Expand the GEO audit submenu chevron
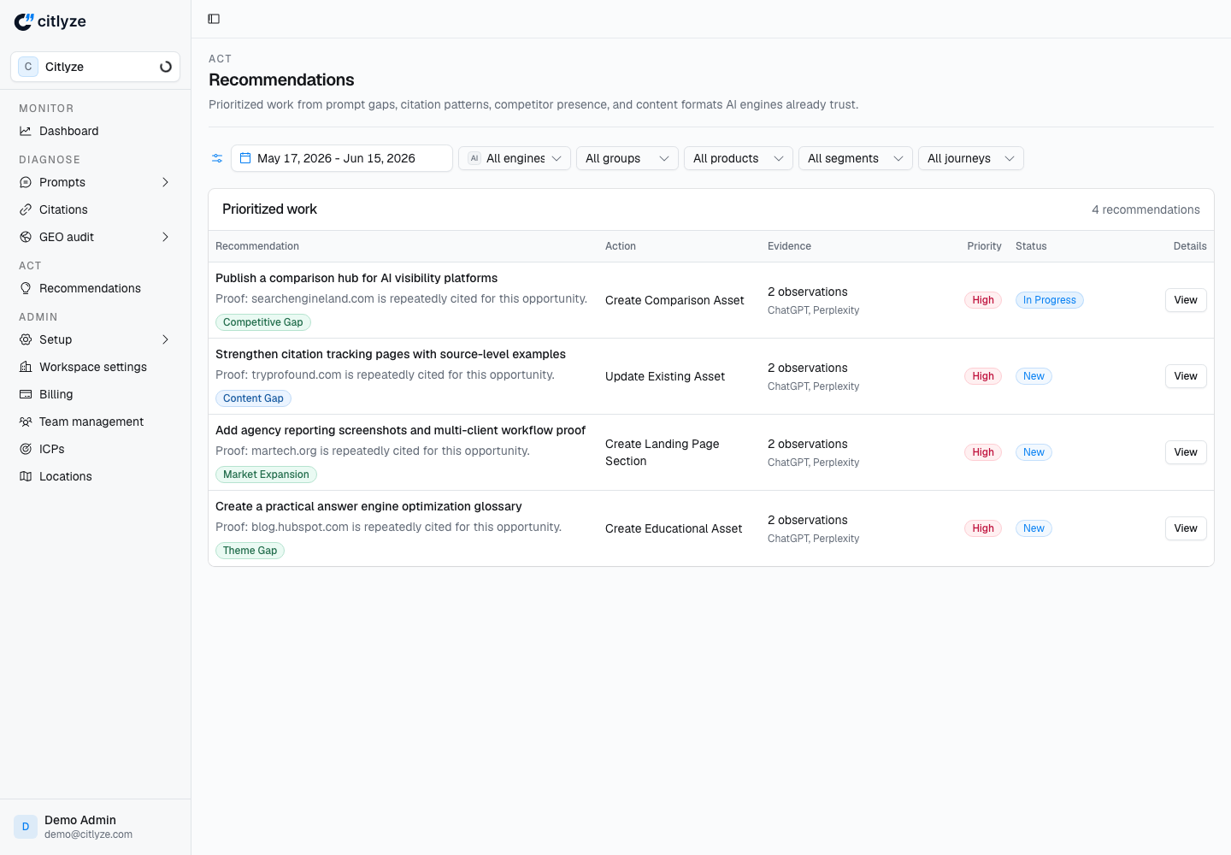 click(165, 237)
